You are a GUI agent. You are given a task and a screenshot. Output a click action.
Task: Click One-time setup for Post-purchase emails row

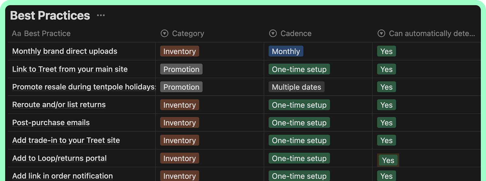coord(299,123)
